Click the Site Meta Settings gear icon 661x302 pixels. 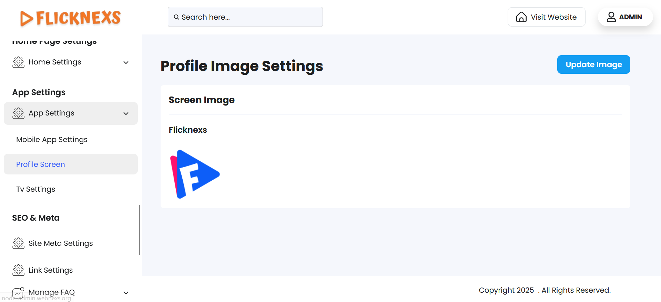tap(18, 243)
